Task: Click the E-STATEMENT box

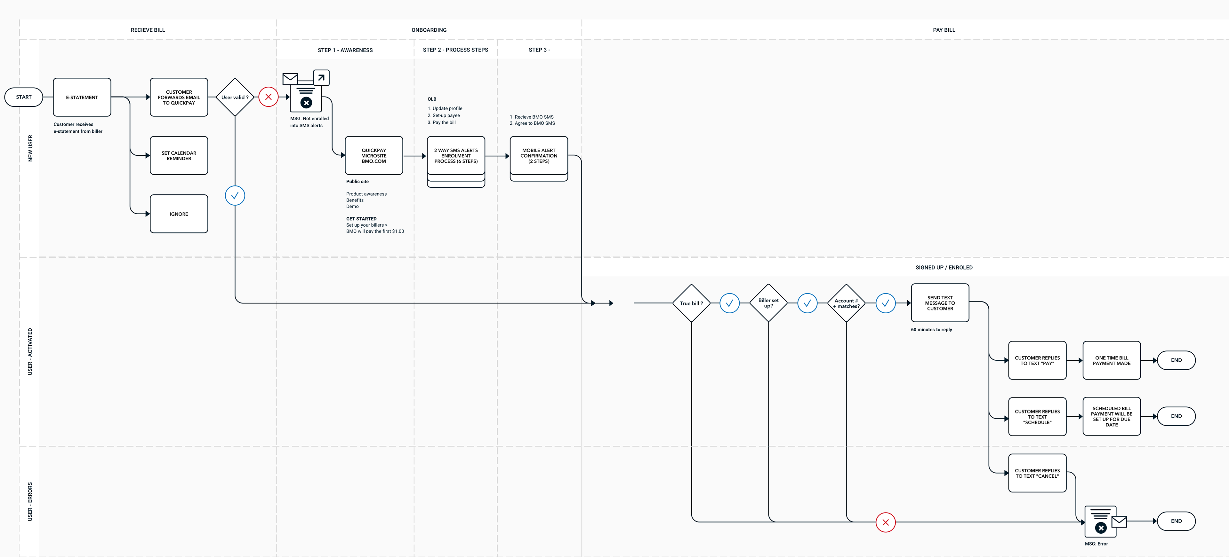Action: (x=82, y=97)
